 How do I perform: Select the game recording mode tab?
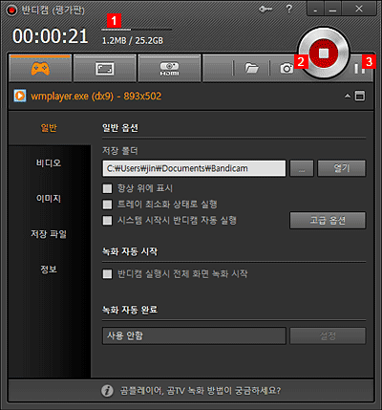[x=40, y=68]
